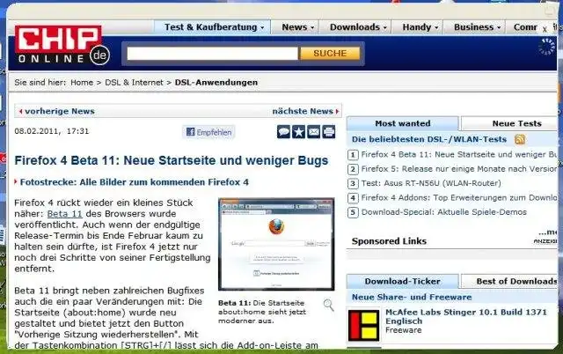Open the orange RSS feed icon
The width and height of the screenshot is (563, 354).
pyautogui.click(x=520, y=139)
